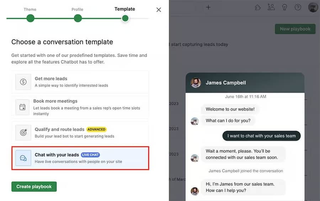Go back to the Profile step
This screenshot has height=201, width=320.
tap(78, 18)
